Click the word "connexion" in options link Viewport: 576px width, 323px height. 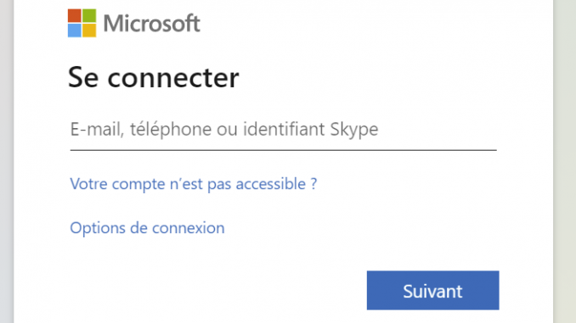pos(188,228)
